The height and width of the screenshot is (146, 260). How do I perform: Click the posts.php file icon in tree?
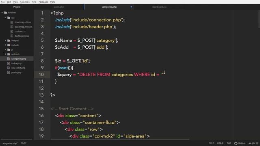click(x=9, y=72)
